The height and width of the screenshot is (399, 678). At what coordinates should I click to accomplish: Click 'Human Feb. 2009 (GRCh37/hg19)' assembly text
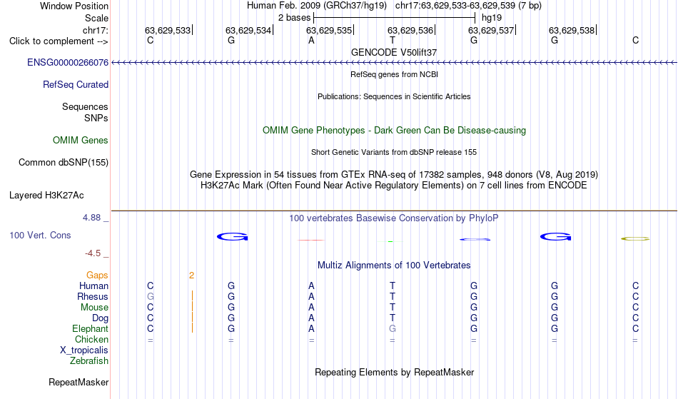point(317,6)
